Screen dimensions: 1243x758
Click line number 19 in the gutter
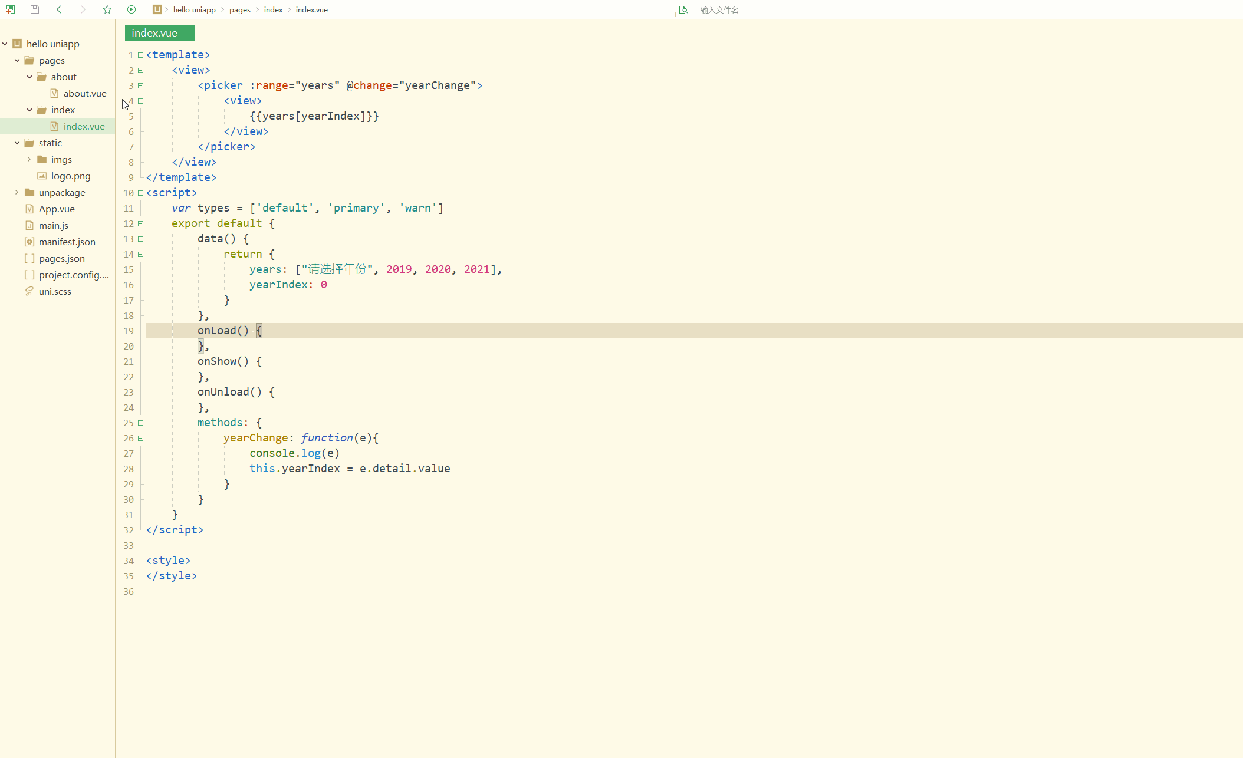tap(129, 331)
